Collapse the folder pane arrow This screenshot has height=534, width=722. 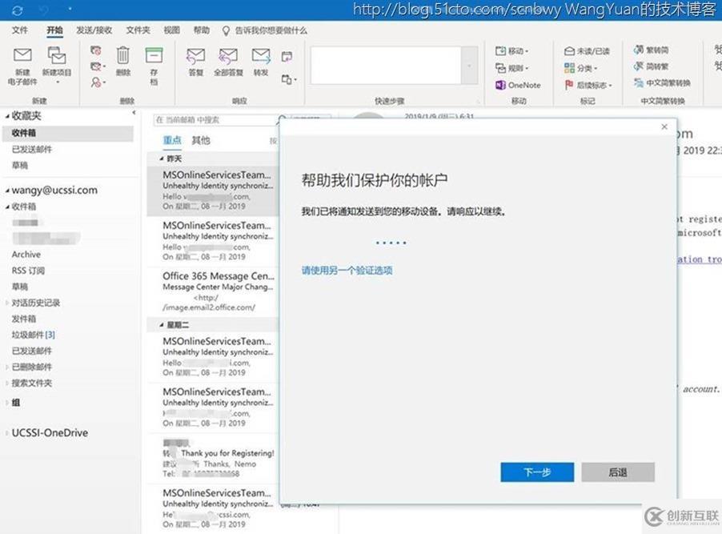point(134,113)
